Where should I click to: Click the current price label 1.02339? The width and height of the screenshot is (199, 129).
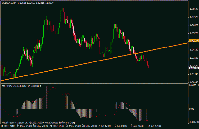(194, 68)
